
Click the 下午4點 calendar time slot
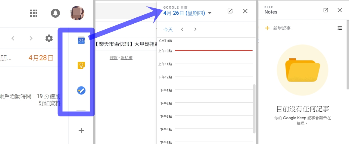[x=214, y=135]
